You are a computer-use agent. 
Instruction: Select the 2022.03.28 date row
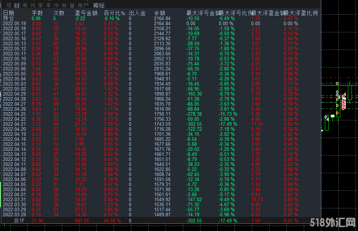(14, 214)
